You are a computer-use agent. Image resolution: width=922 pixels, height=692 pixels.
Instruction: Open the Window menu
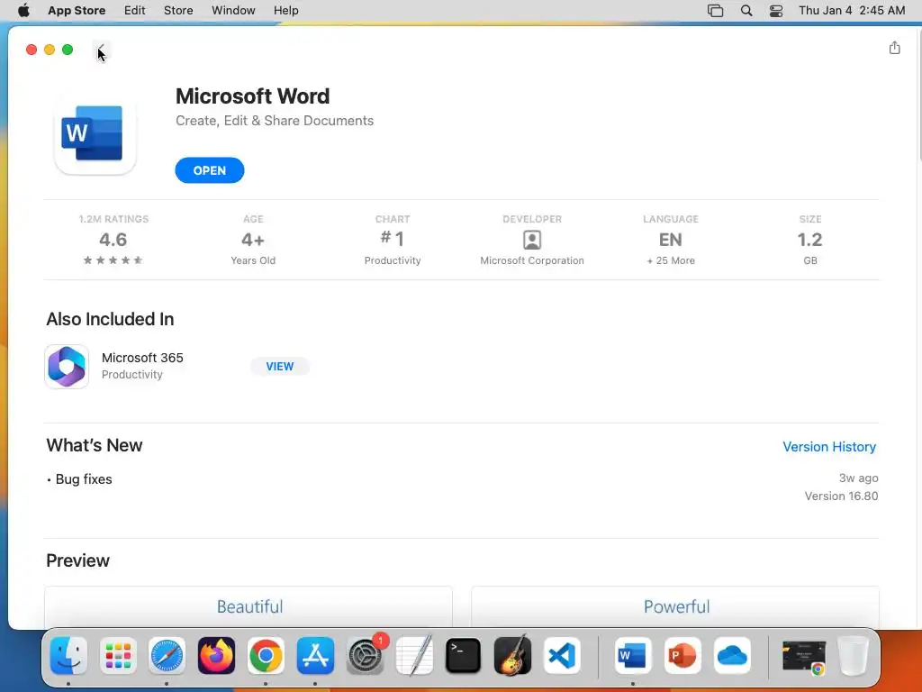(x=233, y=10)
